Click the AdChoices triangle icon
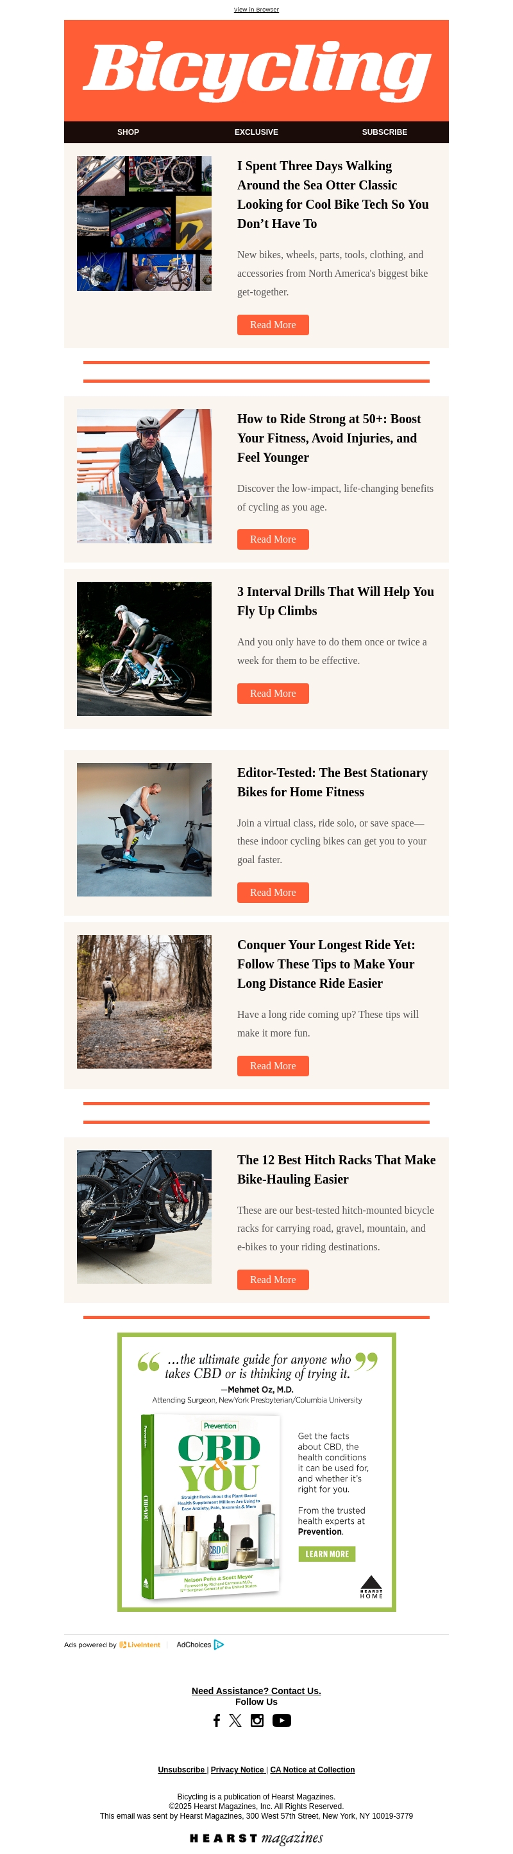 click(219, 1645)
